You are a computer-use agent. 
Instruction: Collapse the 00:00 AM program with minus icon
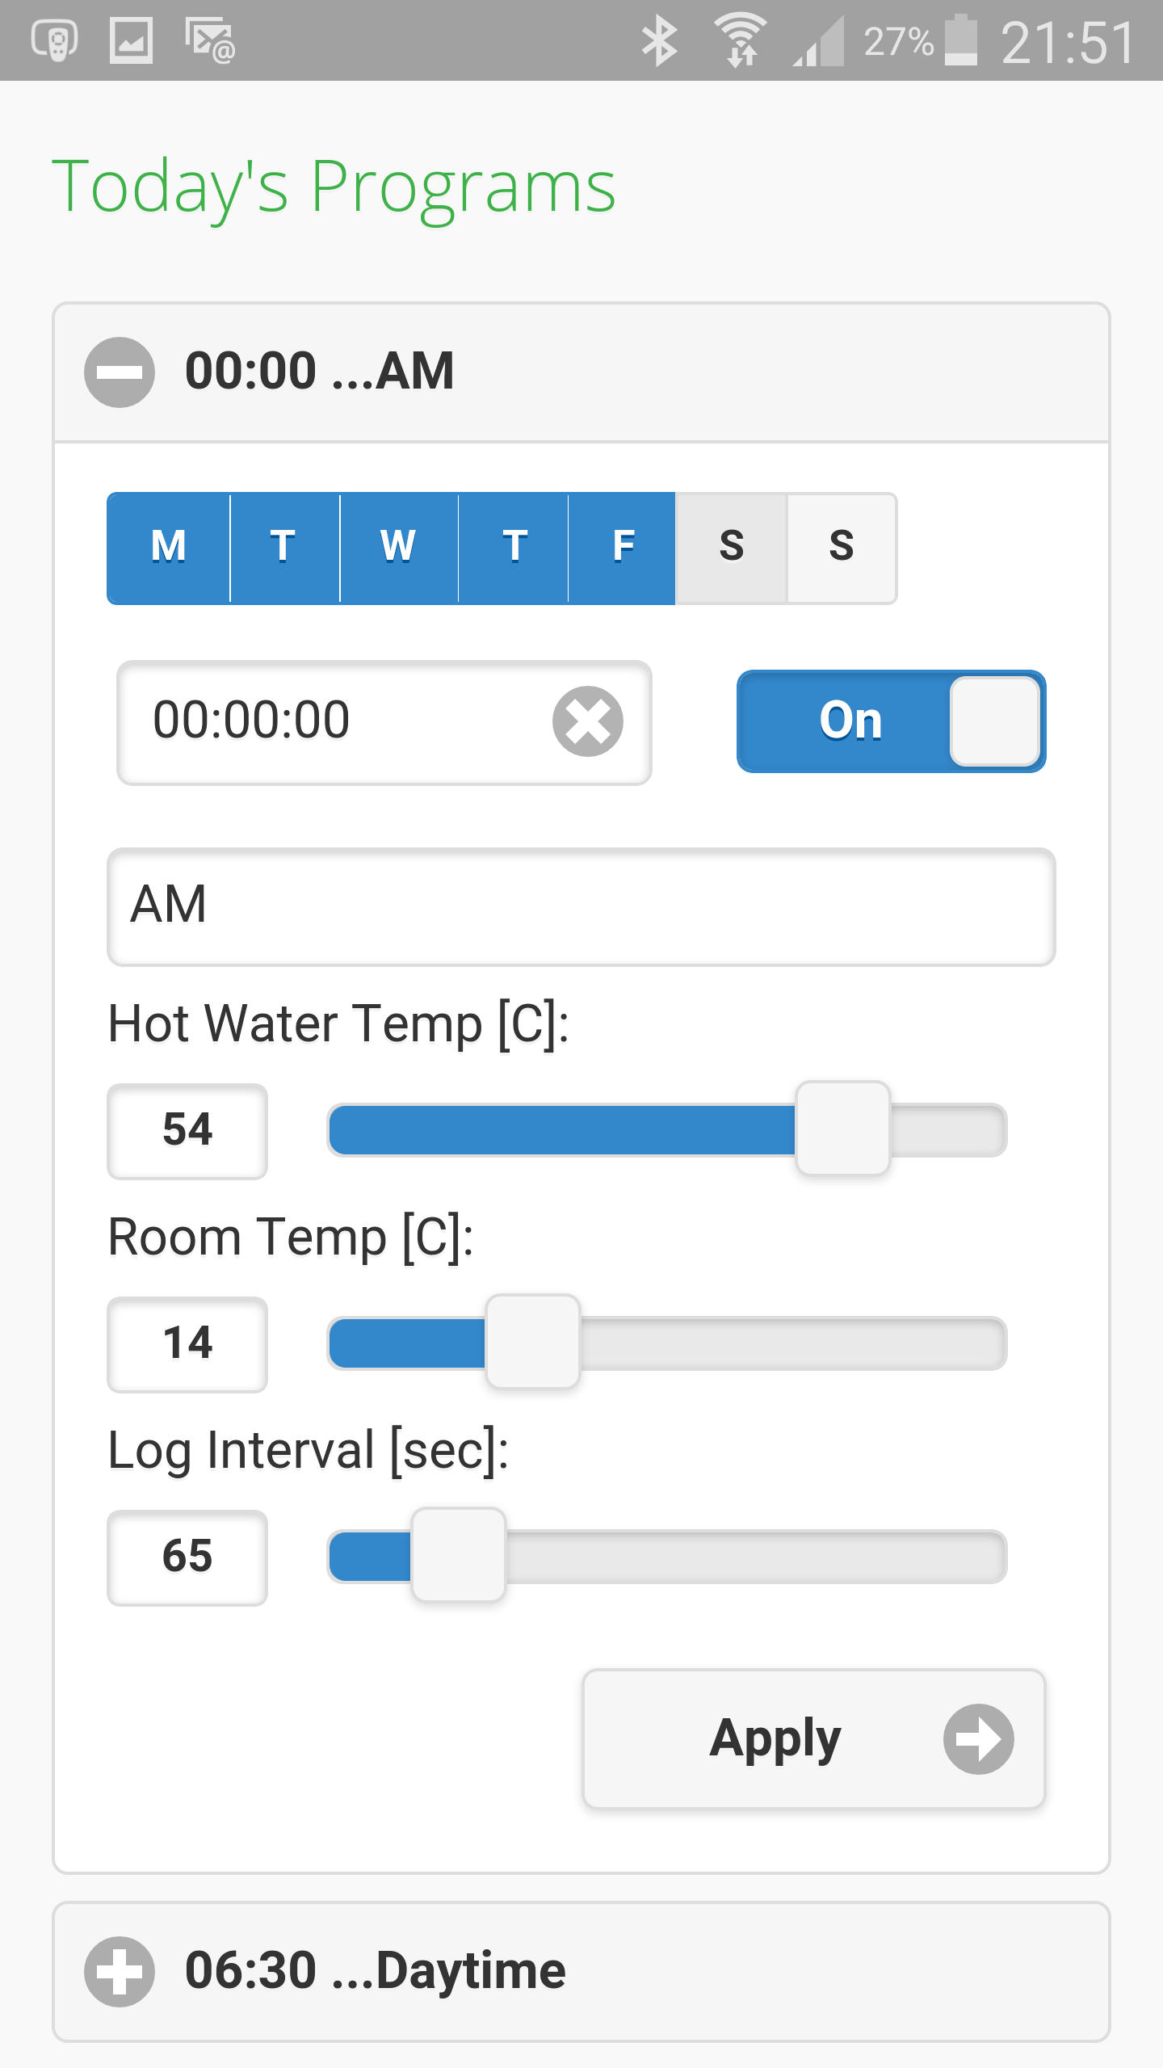click(120, 372)
